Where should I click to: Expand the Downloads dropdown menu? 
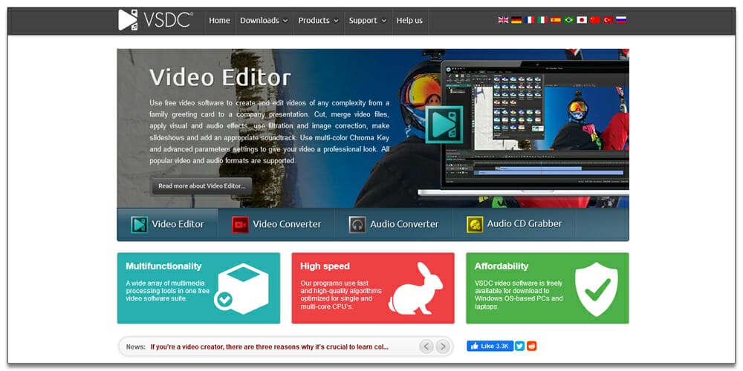(x=264, y=20)
